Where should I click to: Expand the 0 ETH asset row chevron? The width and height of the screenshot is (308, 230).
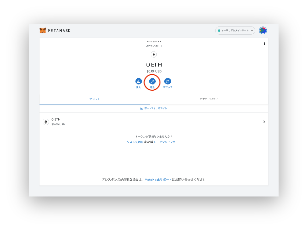(264, 122)
